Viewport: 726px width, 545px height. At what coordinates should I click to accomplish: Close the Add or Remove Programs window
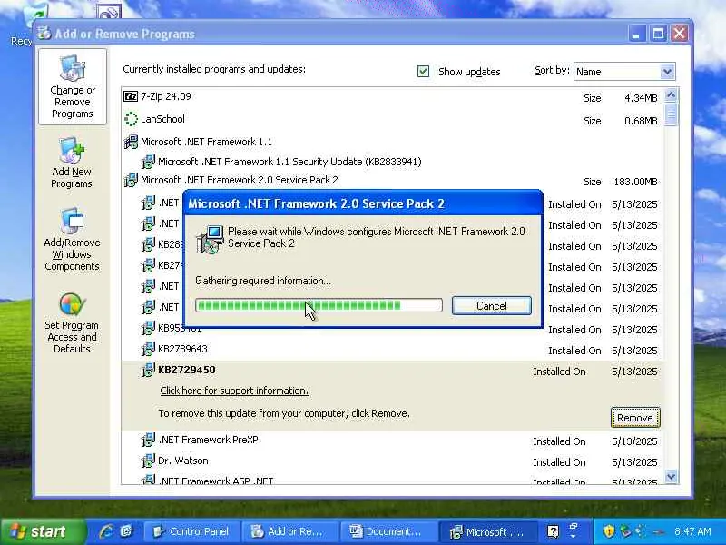[679, 34]
